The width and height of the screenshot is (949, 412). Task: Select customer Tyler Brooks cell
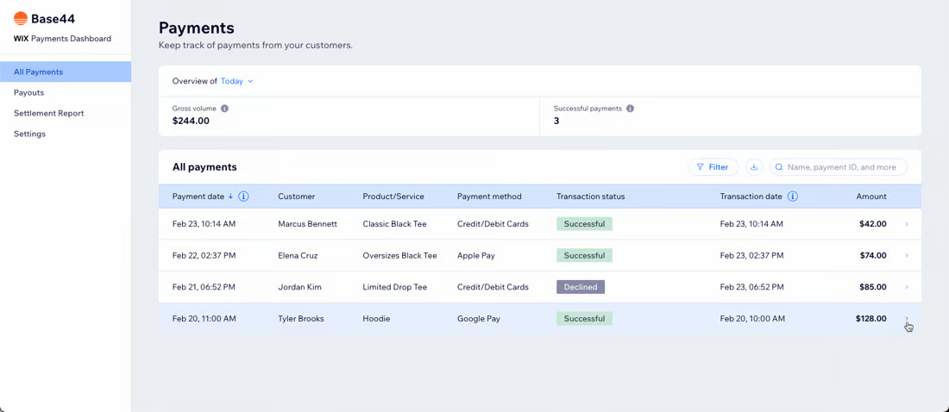301,319
